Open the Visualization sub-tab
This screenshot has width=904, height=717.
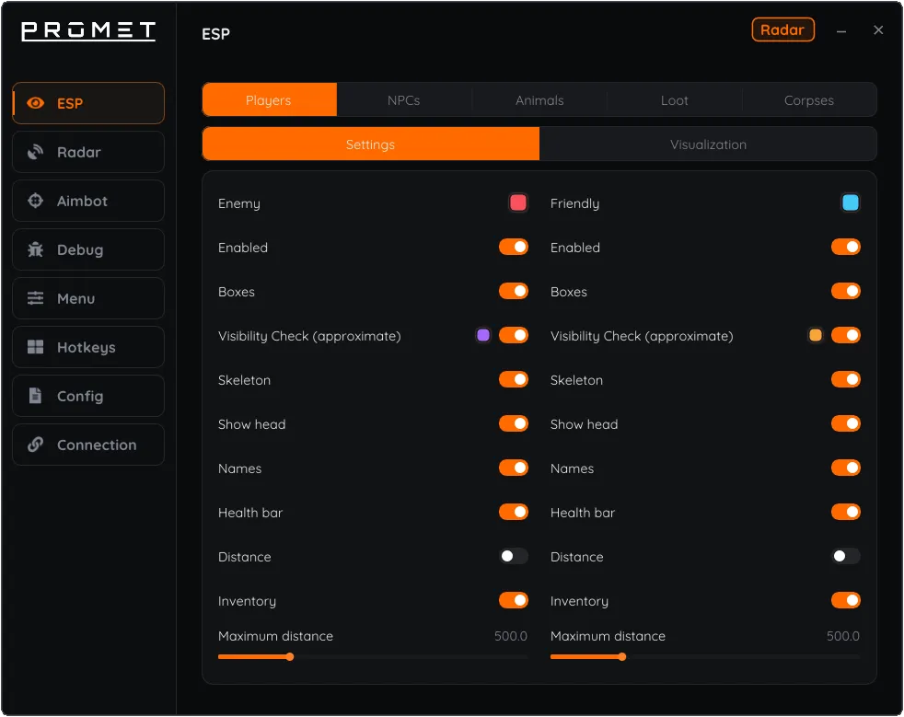708,145
